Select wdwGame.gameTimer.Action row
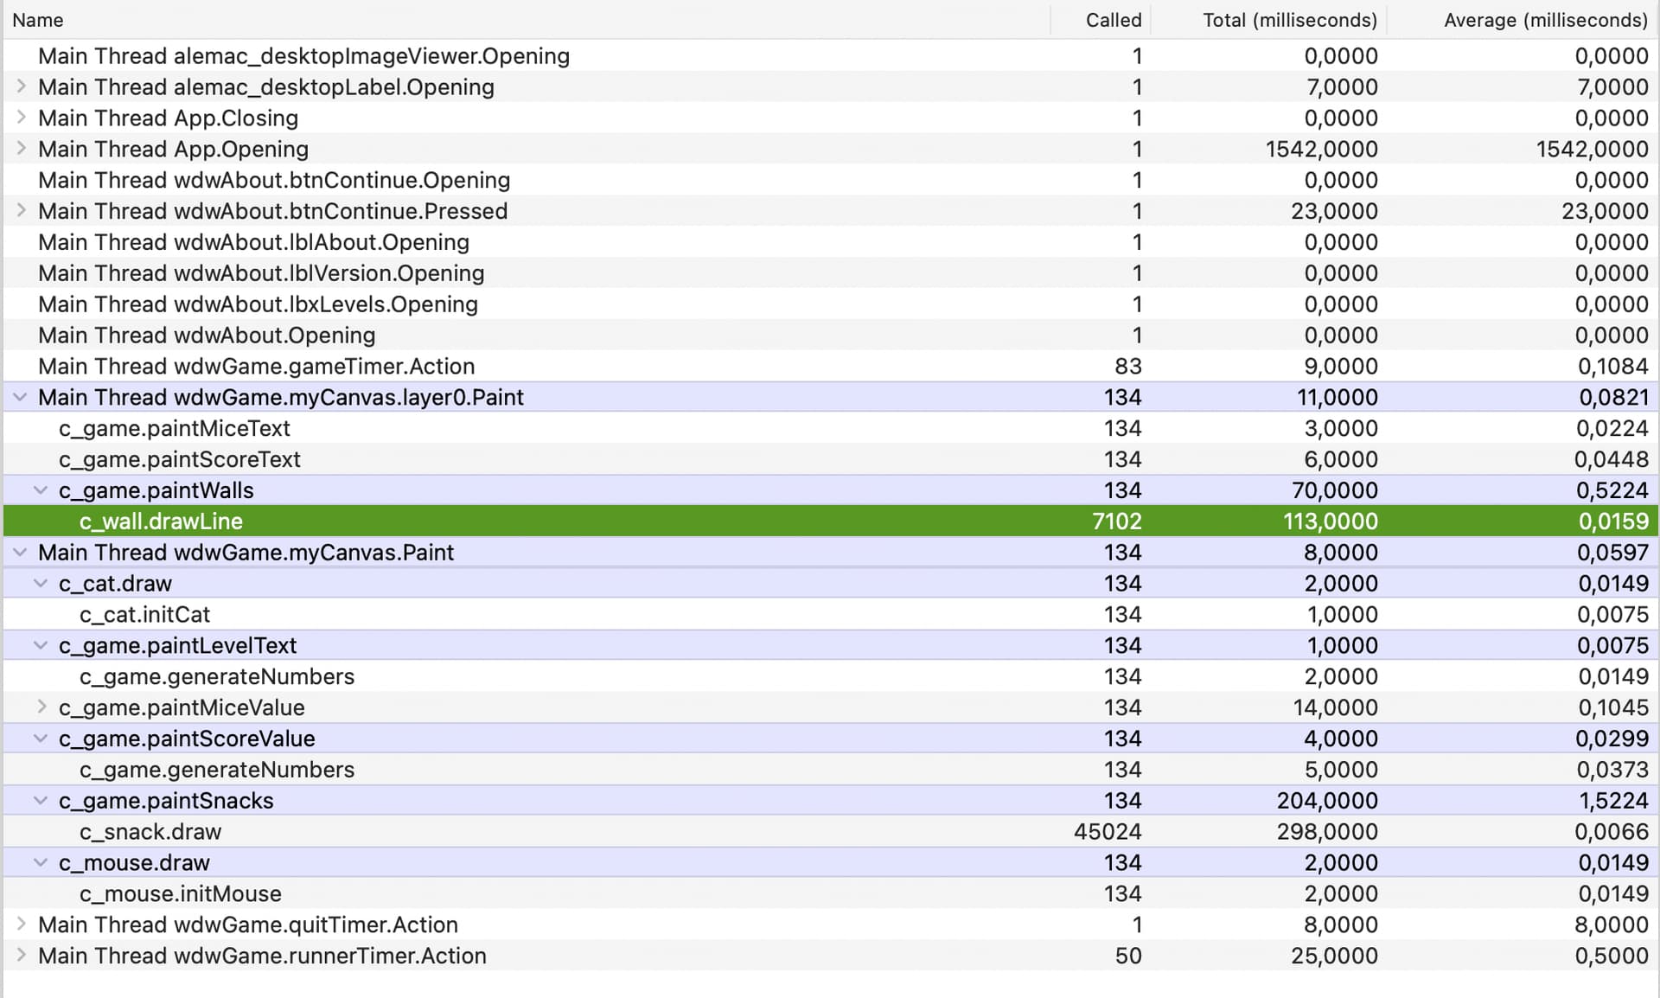 [830, 367]
